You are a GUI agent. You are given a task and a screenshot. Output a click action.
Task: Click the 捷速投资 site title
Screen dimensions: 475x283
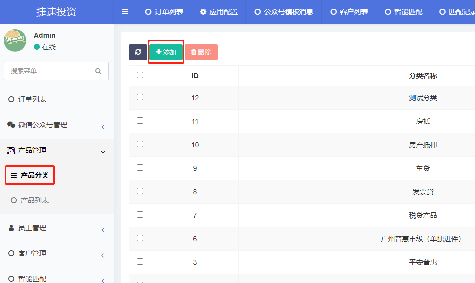click(x=56, y=12)
